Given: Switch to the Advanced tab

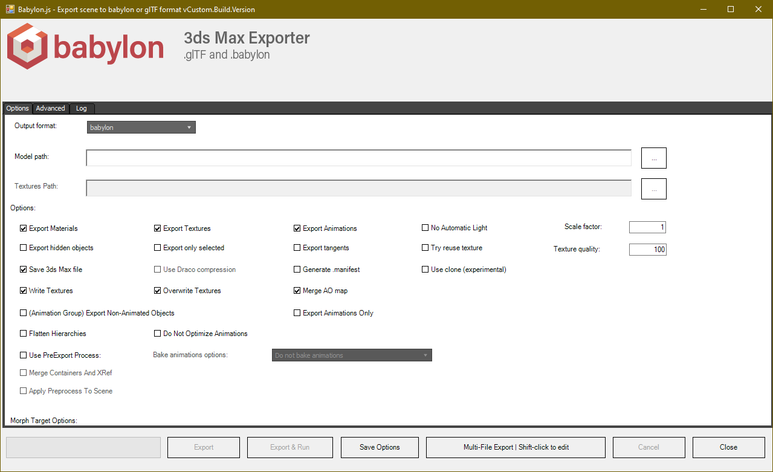Looking at the screenshot, I should [x=50, y=108].
